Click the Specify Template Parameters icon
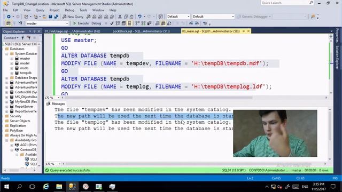The width and height of the screenshot is (342, 192). point(205,23)
